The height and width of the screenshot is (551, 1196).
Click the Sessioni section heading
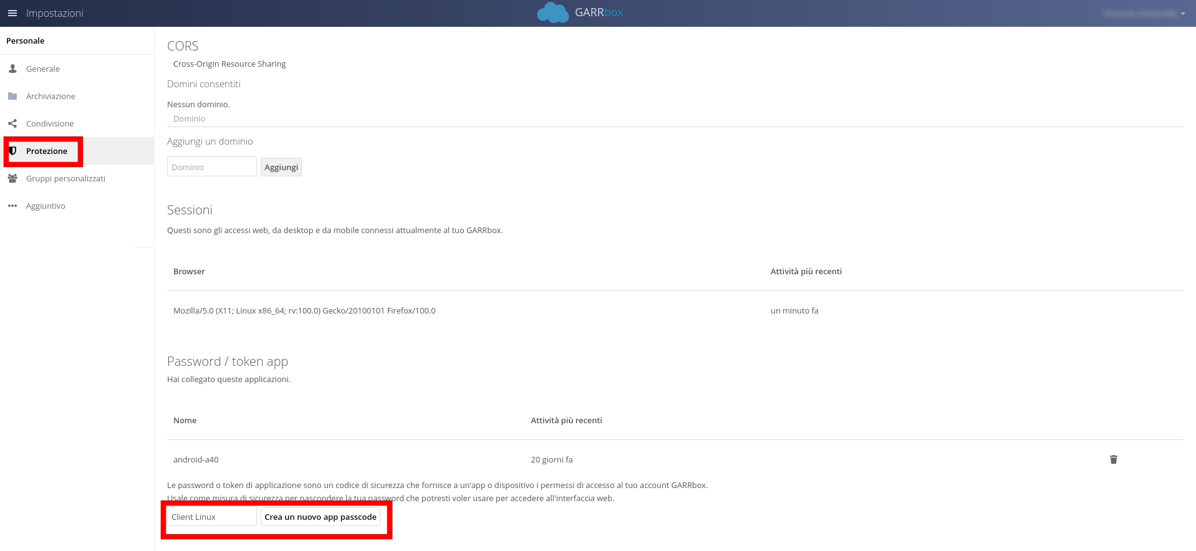coord(190,210)
